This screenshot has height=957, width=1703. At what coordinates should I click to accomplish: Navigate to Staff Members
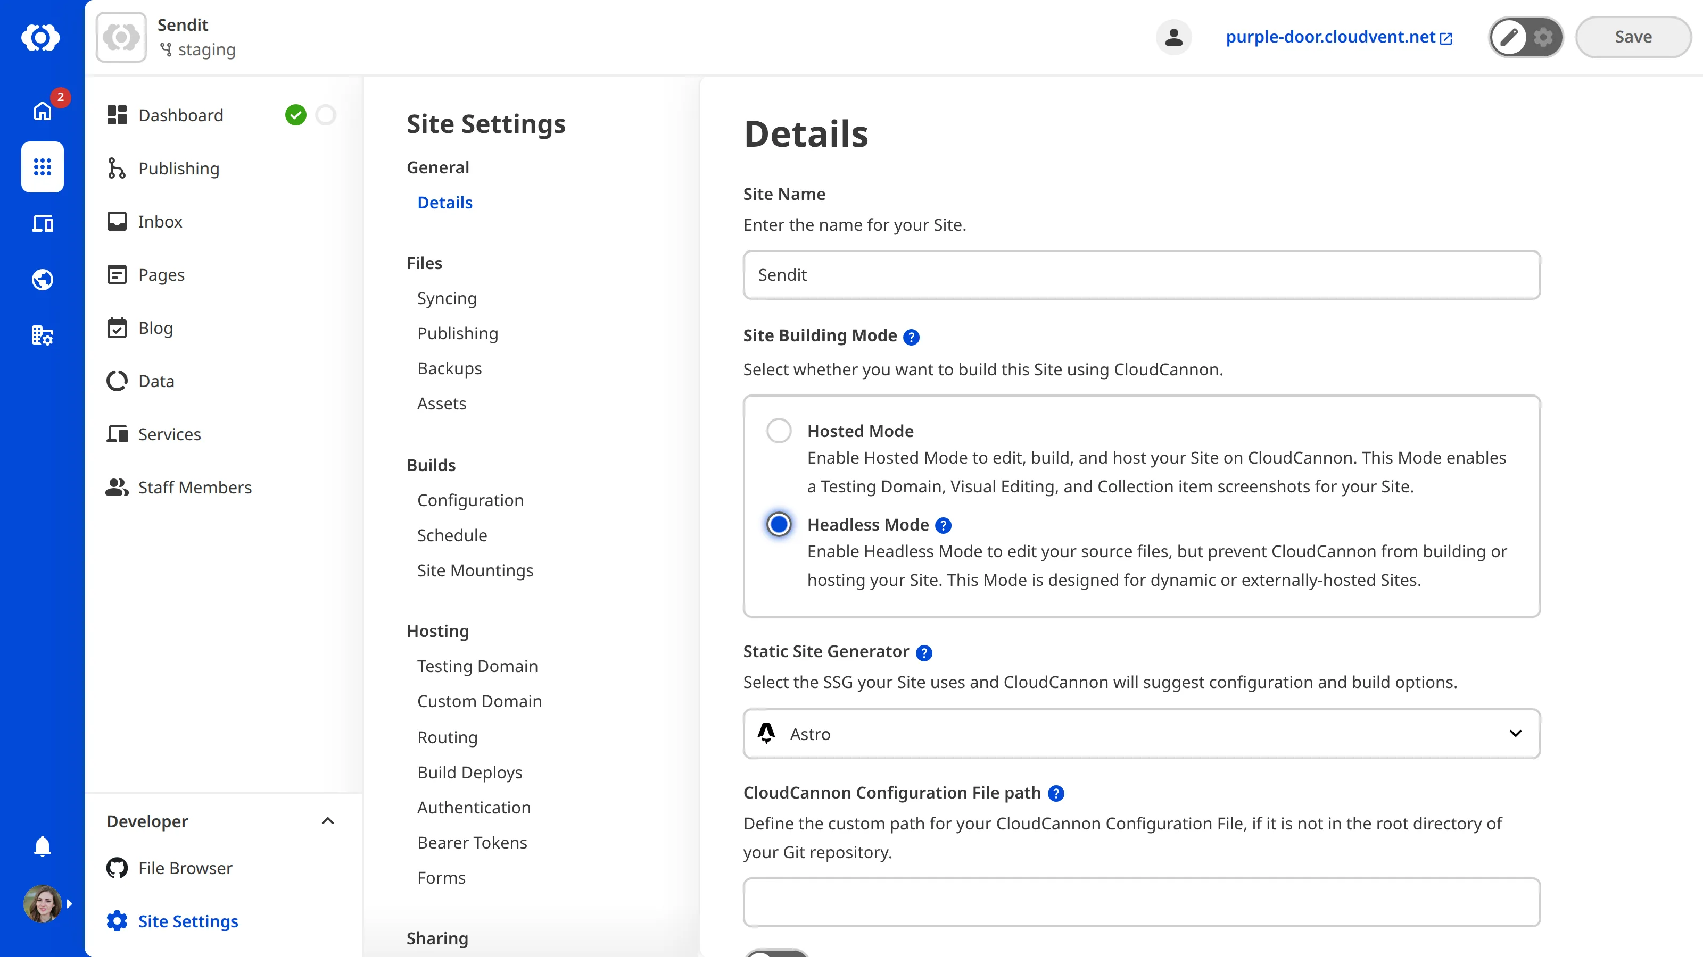click(194, 488)
